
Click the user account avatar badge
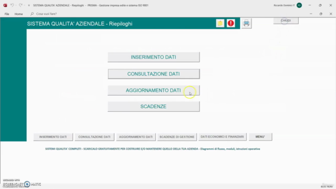tap(299, 5)
